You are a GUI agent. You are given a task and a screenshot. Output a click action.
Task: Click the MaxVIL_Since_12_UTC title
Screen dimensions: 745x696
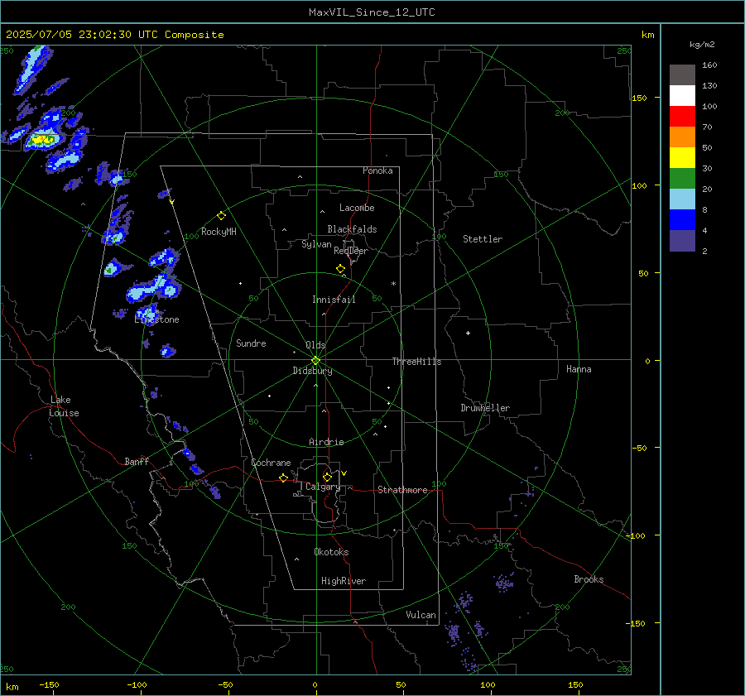372,12
